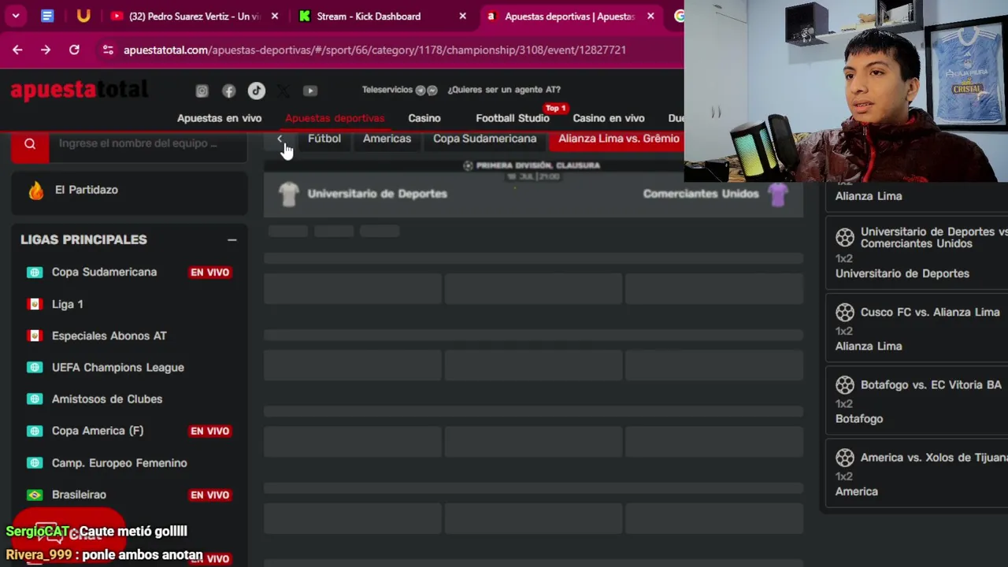Click the apuestatotal.com address bar URL

[x=375, y=50]
